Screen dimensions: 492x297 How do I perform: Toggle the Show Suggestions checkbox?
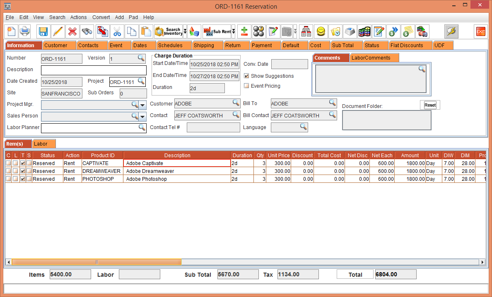(246, 76)
